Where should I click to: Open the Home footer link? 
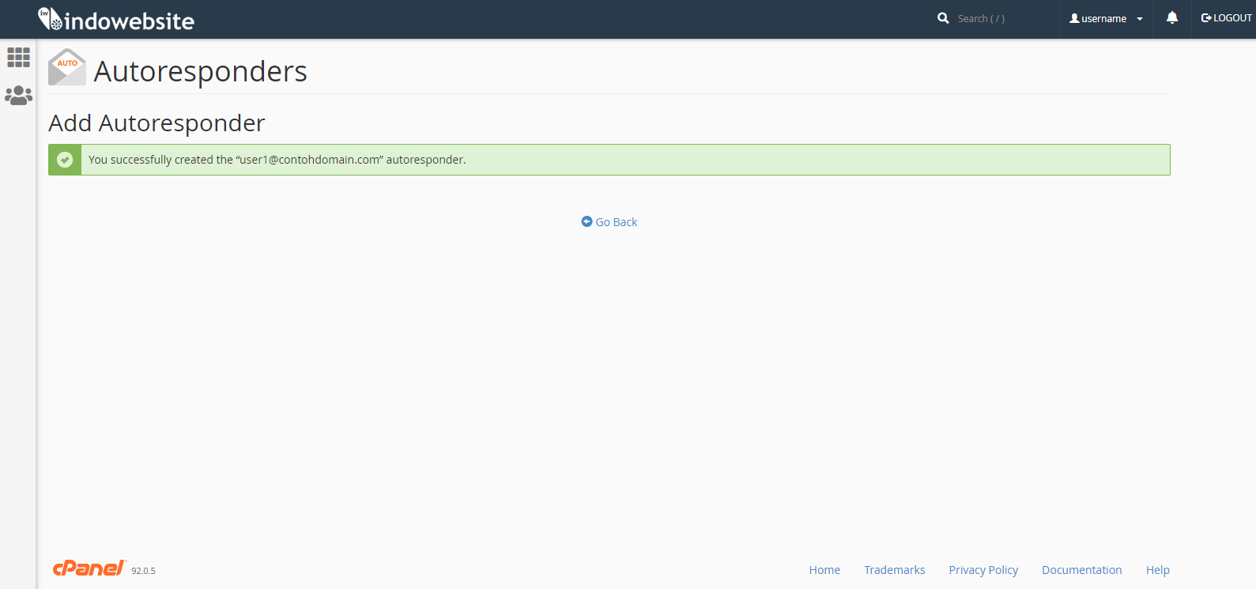[x=824, y=570]
